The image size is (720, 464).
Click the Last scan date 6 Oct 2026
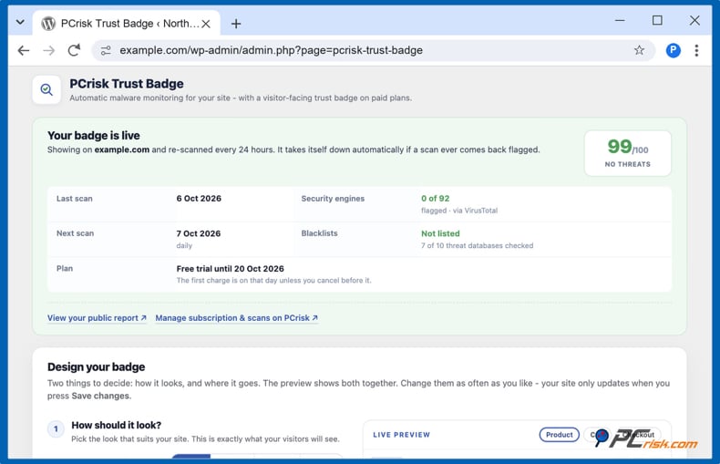pyautogui.click(x=199, y=199)
